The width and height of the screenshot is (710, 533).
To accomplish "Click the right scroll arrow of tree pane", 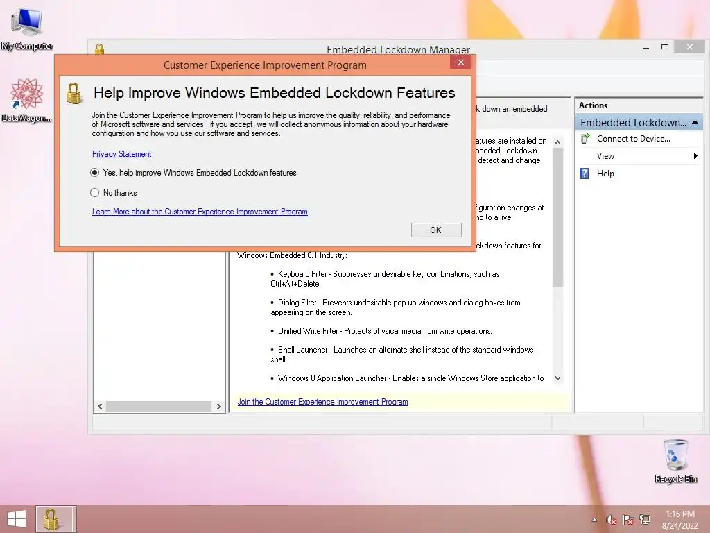I will point(218,407).
